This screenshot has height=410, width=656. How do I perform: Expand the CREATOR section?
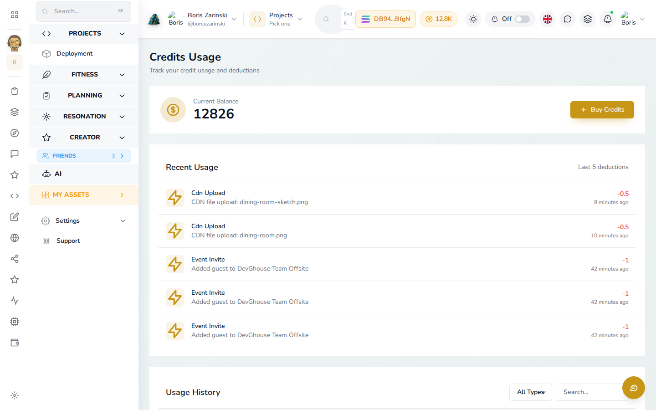[x=84, y=138]
